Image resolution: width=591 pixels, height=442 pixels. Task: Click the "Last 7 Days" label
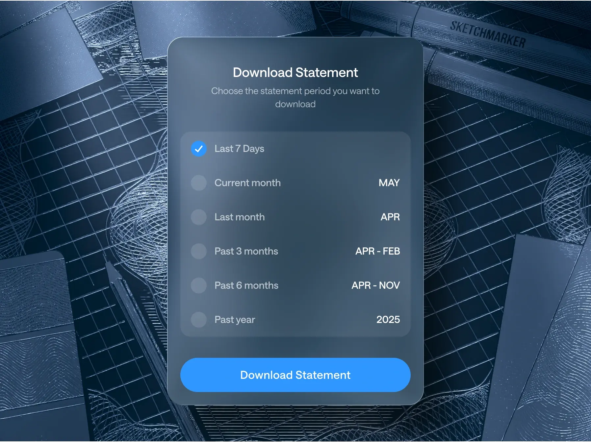239,149
